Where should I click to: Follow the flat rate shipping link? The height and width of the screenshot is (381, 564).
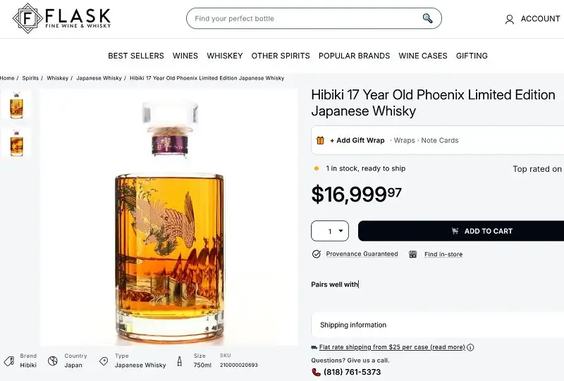pos(392,347)
